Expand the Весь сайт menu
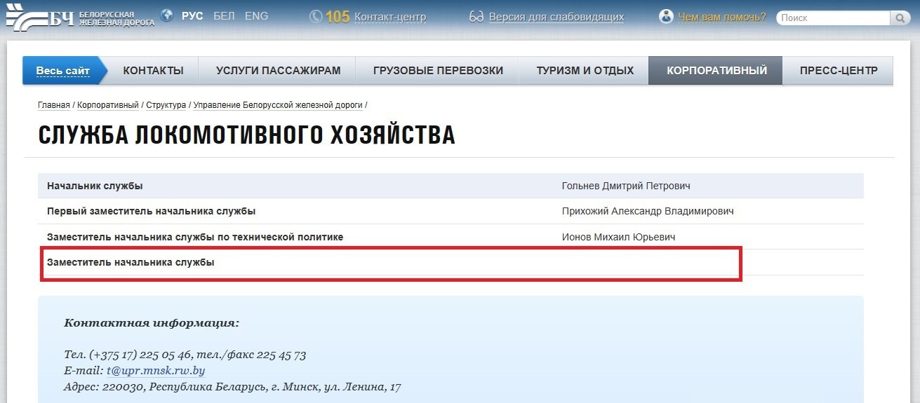 pyautogui.click(x=63, y=71)
